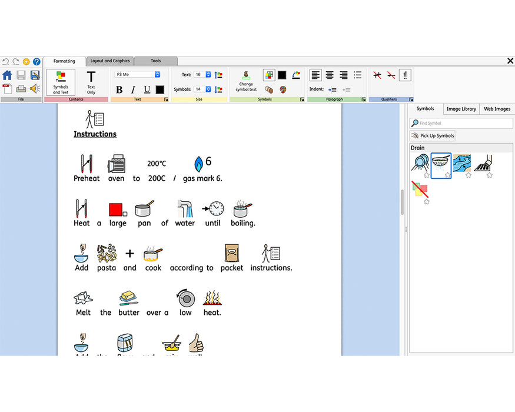Click the Pick Up Symbols button
The height and width of the screenshot is (412, 515).
[x=433, y=136]
